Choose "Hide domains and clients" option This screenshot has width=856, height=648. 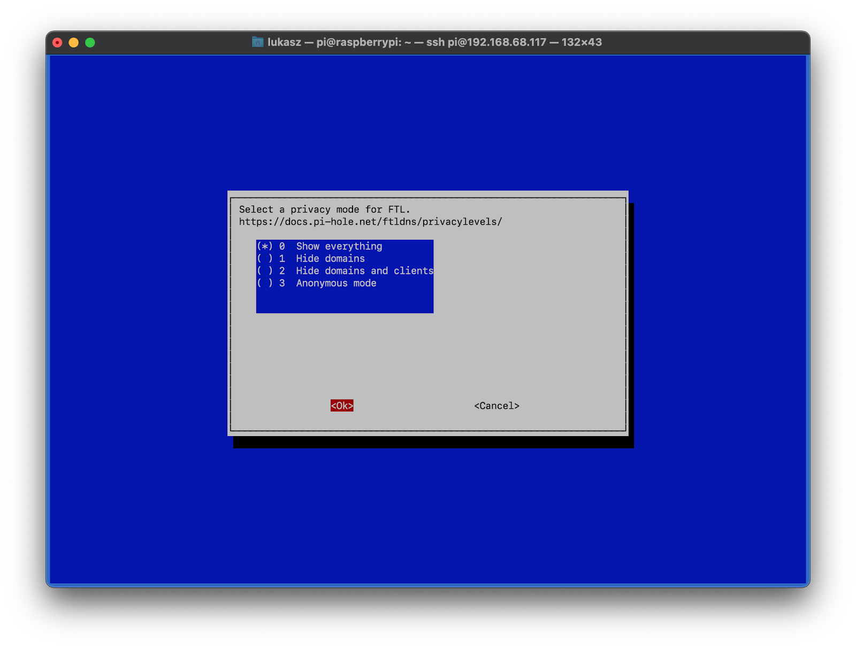(345, 271)
